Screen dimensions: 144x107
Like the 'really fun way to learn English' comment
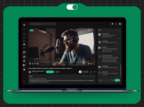point(117,77)
